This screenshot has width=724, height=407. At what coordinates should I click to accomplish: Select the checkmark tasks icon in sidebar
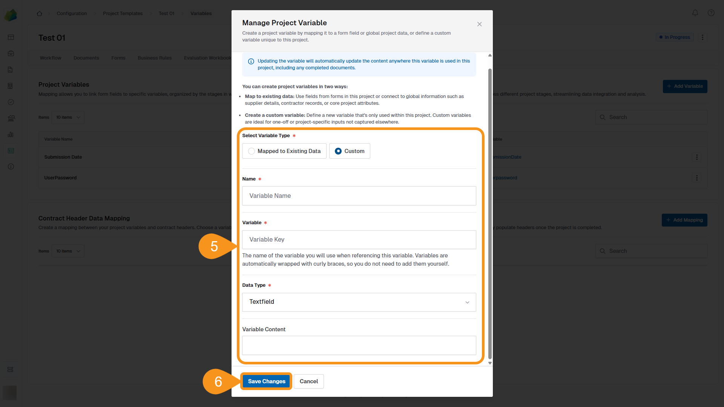pos(11,102)
